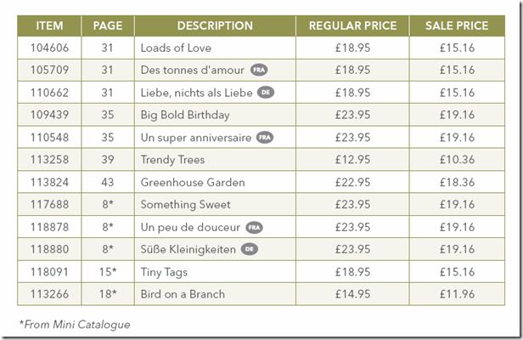Click the Tiny Tags description
The image size is (523, 340).
[x=164, y=272]
